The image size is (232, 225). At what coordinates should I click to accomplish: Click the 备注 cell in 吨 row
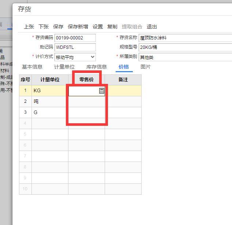(x=123, y=101)
